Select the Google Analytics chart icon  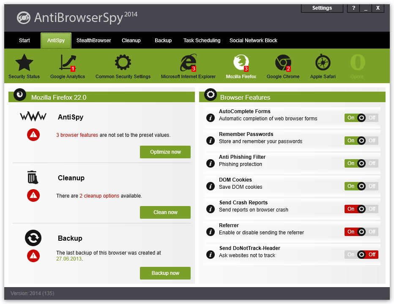(67, 63)
